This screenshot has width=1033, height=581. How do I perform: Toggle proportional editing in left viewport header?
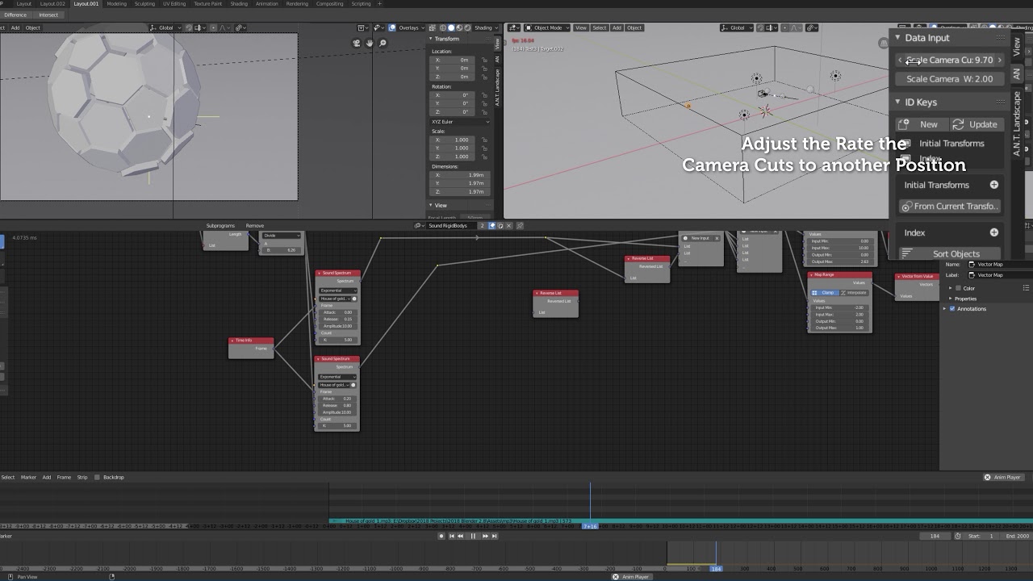pos(211,27)
